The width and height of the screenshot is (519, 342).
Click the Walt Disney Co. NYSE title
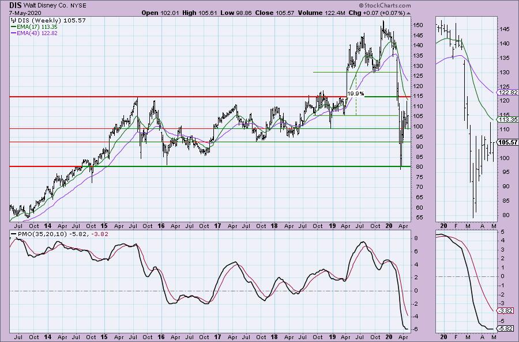click(x=55, y=6)
